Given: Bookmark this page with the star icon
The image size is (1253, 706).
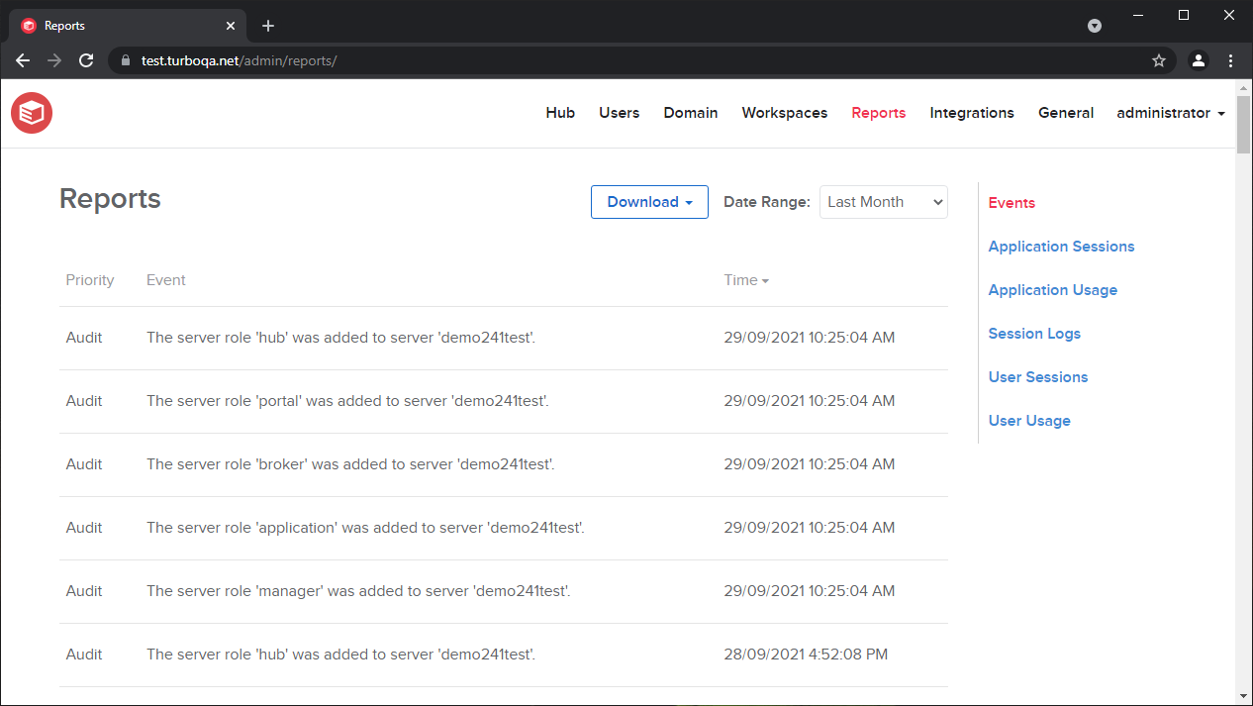Looking at the screenshot, I should 1158,60.
